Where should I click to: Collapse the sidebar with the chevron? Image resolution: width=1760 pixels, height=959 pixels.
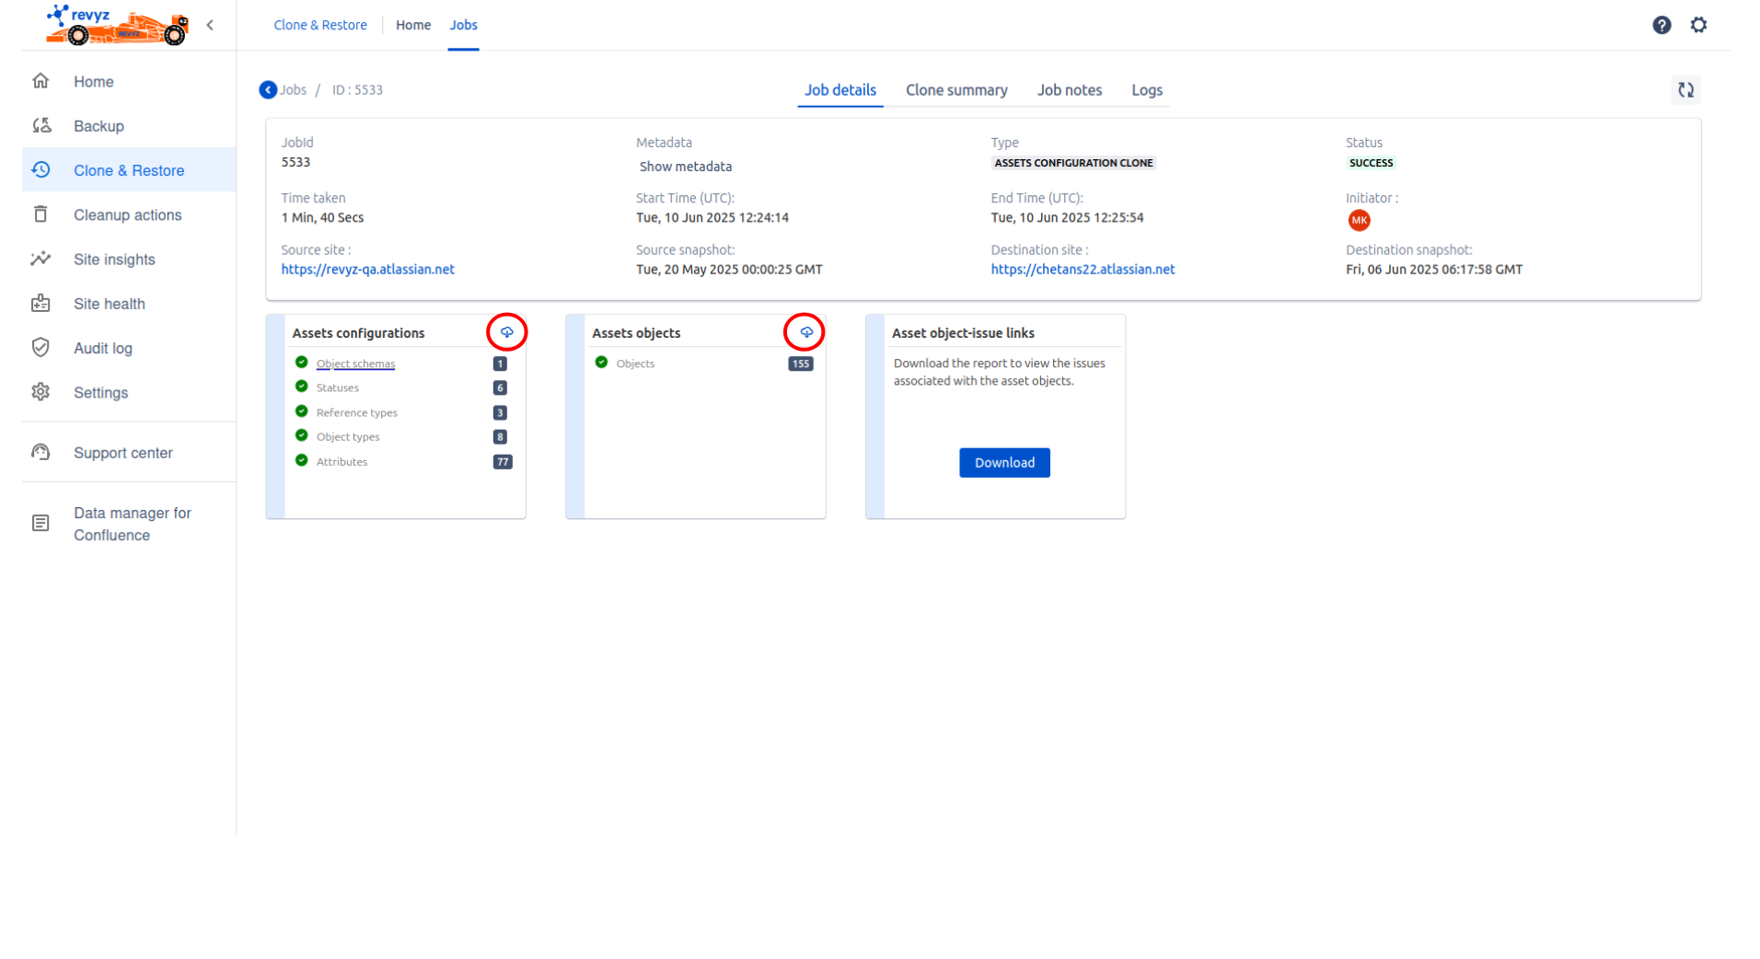click(x=210, y=25)
